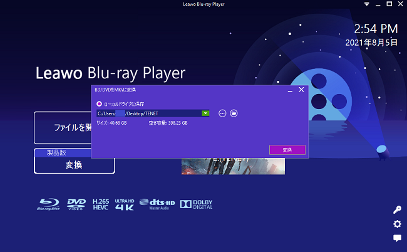Open the feedback speech bubble icon
The height and width of the screenshot is (252, 407).
click(x=397, y=238)
